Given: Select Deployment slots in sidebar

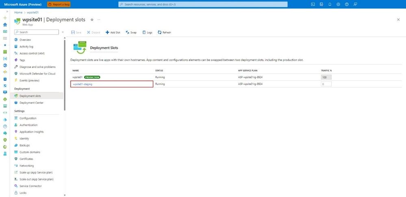Looking at the screenshot, I should pyautogui.click(x=37, y=96).
